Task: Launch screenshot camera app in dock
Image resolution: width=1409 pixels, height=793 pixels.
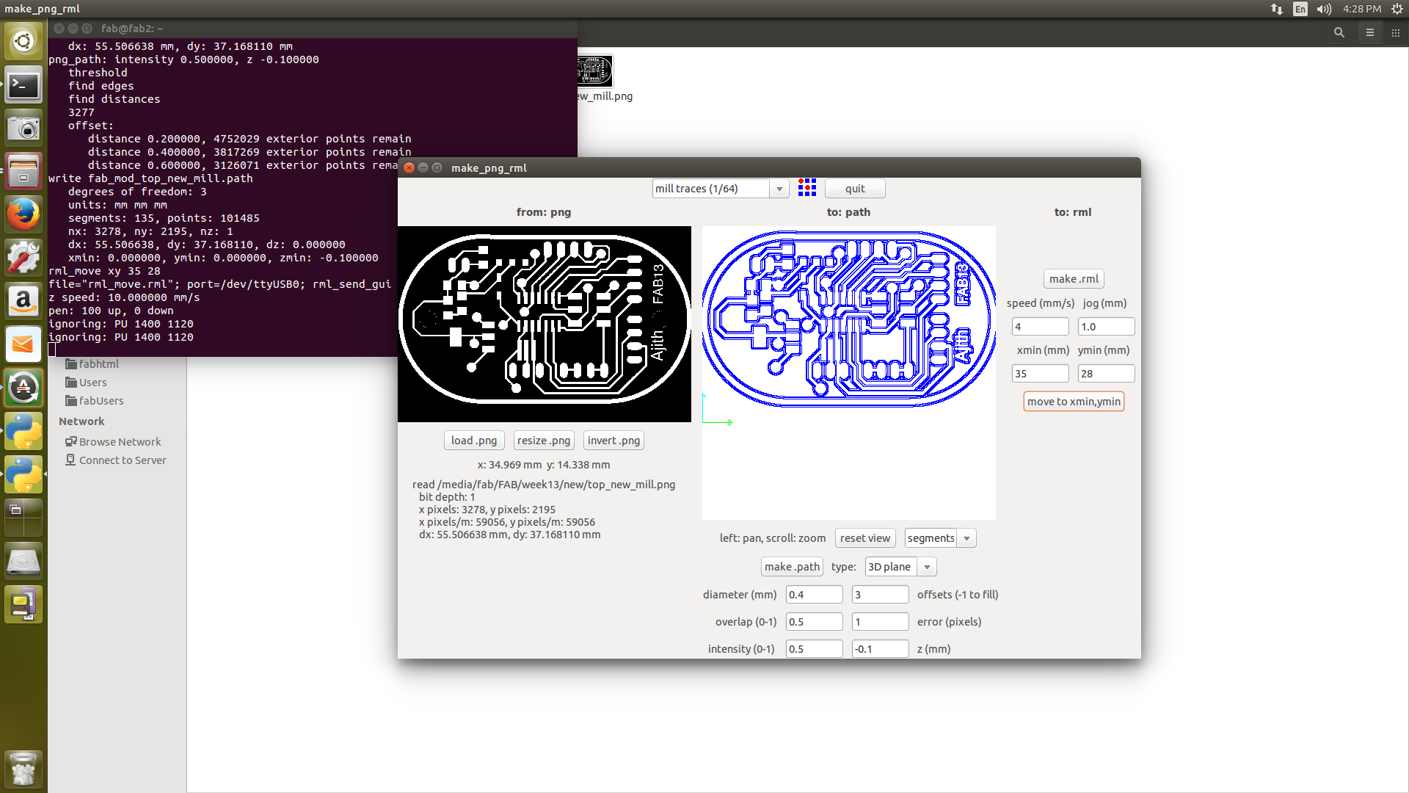Action: (x=23, y=128)
